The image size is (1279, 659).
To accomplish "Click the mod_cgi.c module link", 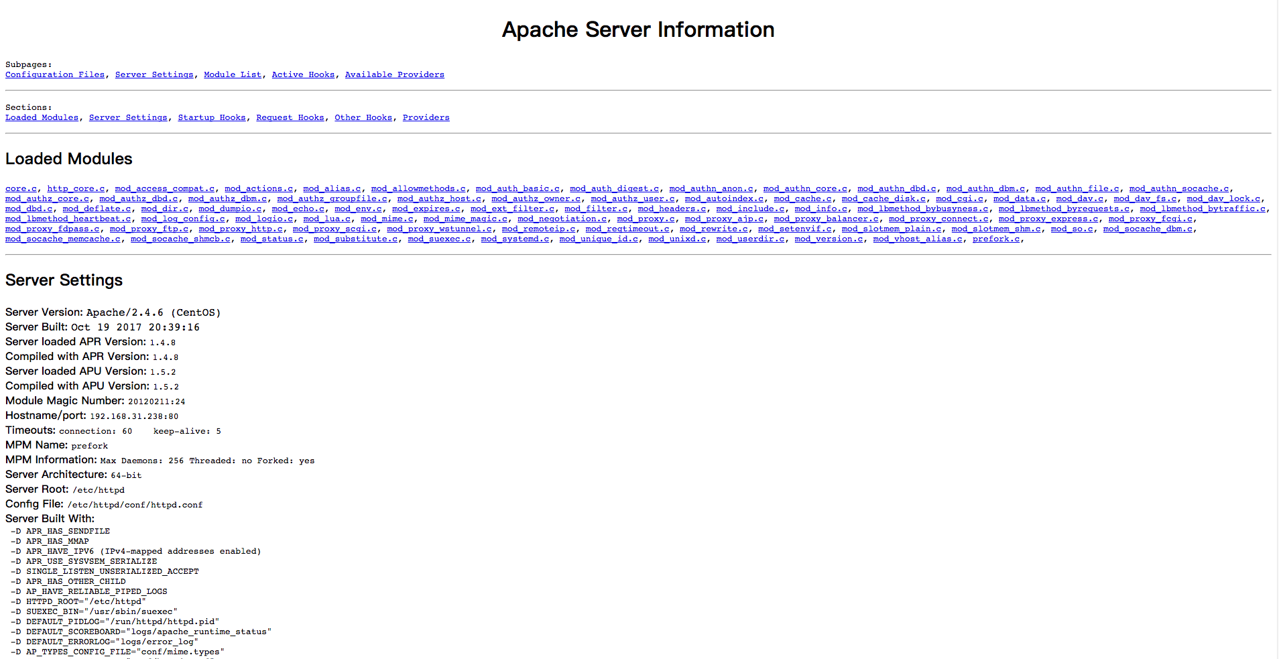I will pyautogui.click(x=960, y=198).
